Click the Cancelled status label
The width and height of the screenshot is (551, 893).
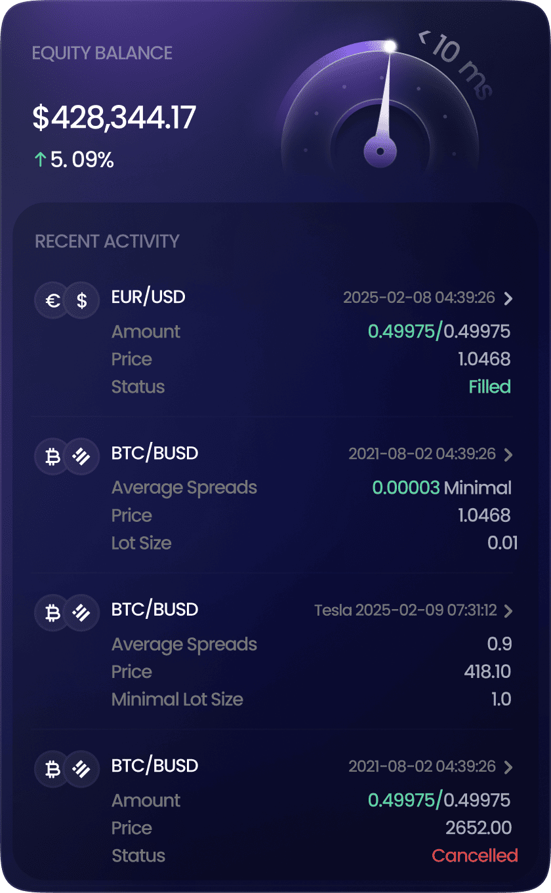475,856
